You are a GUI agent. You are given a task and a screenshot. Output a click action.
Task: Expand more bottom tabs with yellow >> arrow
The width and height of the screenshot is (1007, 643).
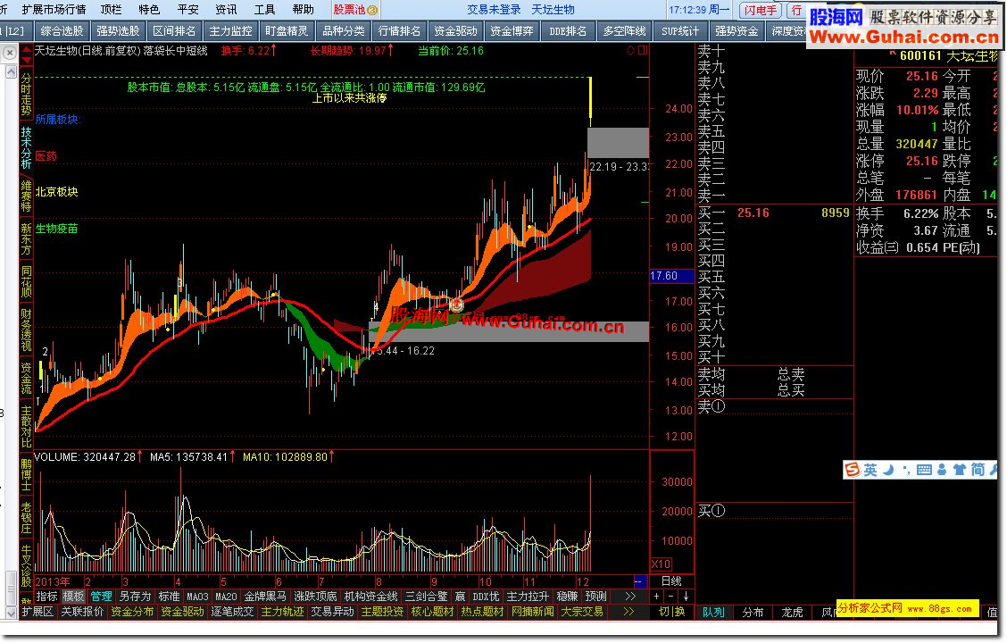[628, 612]
